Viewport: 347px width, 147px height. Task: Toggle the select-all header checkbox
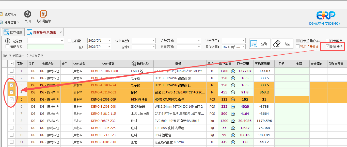[12, 64]
